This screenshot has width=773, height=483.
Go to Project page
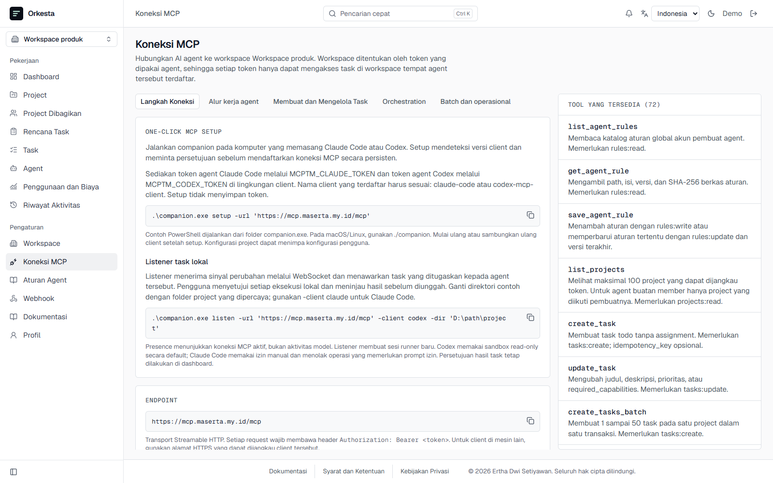(61, 95)
